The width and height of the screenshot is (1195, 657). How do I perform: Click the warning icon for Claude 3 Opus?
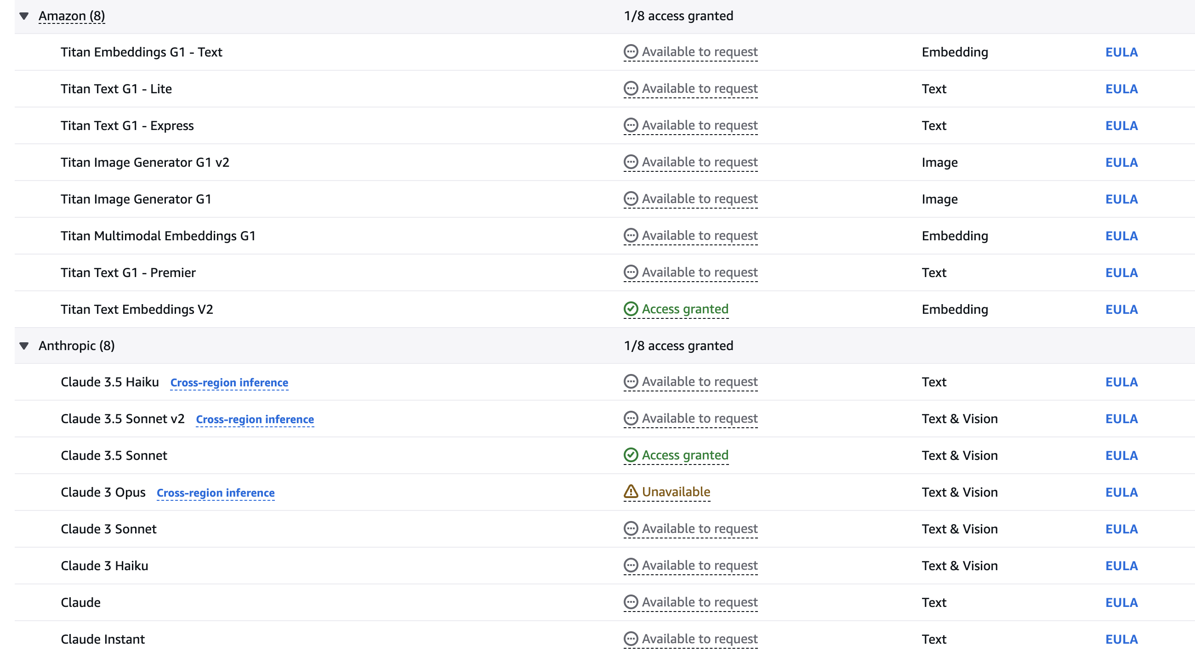631,492
